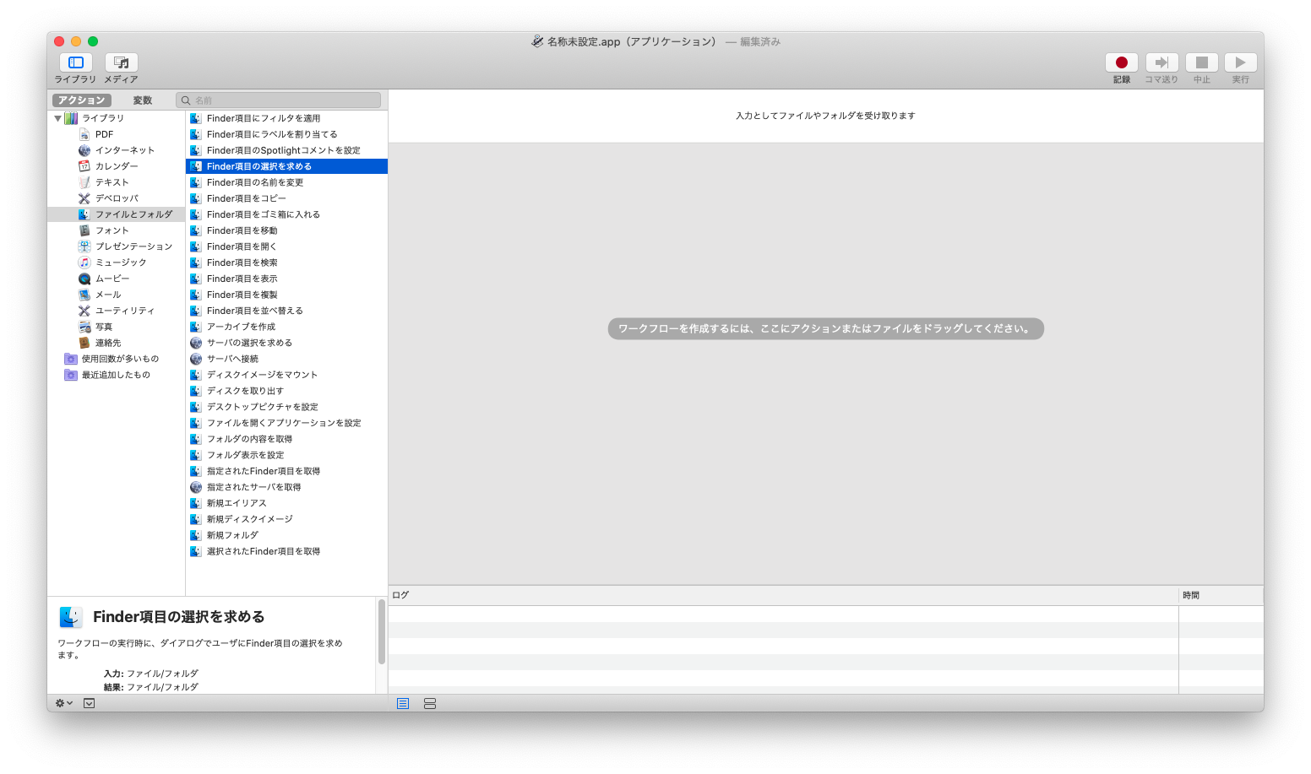This screenshot has width=1311, height=774.
Task: Click inside the 名前 search field
Action: (x=279, y=99)
